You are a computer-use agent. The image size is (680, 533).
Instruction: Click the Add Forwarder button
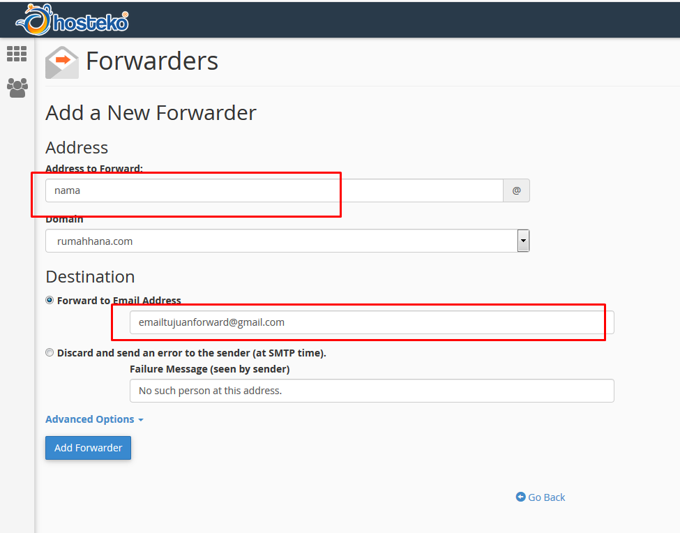pyautogui.click(x=88, y=448)
